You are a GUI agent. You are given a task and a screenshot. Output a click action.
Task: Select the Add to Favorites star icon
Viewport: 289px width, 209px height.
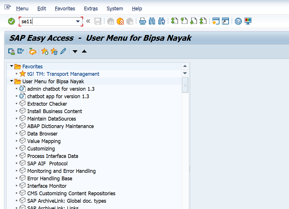(45, 51)
